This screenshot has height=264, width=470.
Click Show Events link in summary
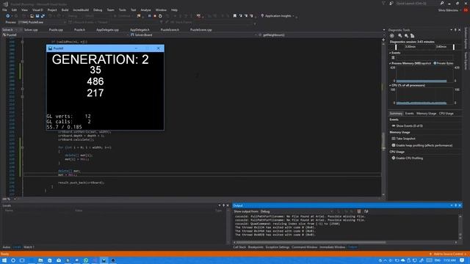[408, 126]
